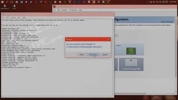
Task: Open the red circle taskbar app
Action: point(46,2)
